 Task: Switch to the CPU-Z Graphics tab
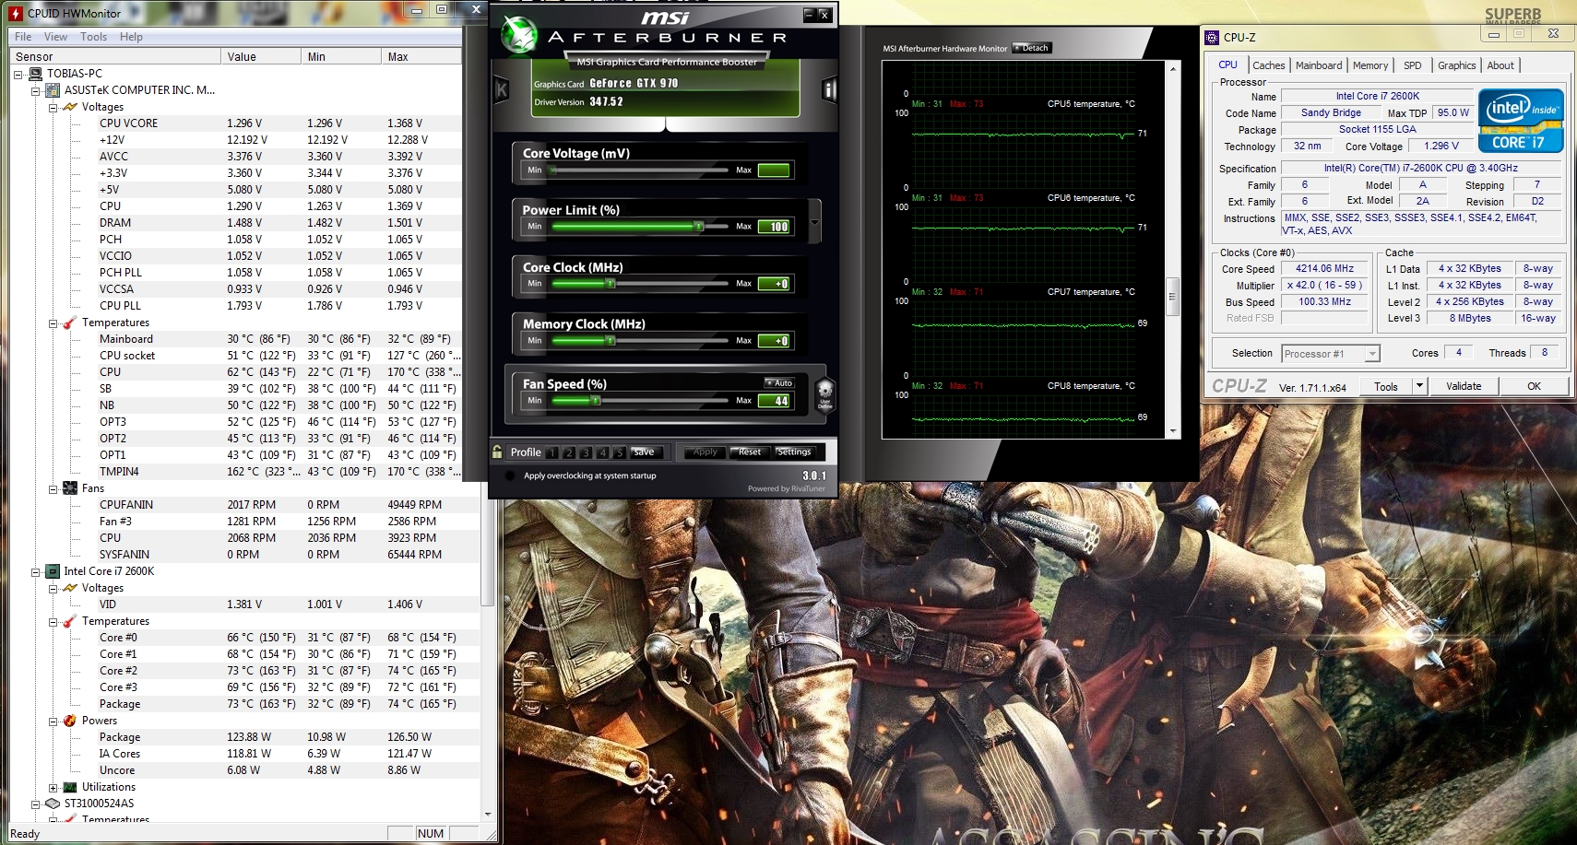pos(1456,65)
